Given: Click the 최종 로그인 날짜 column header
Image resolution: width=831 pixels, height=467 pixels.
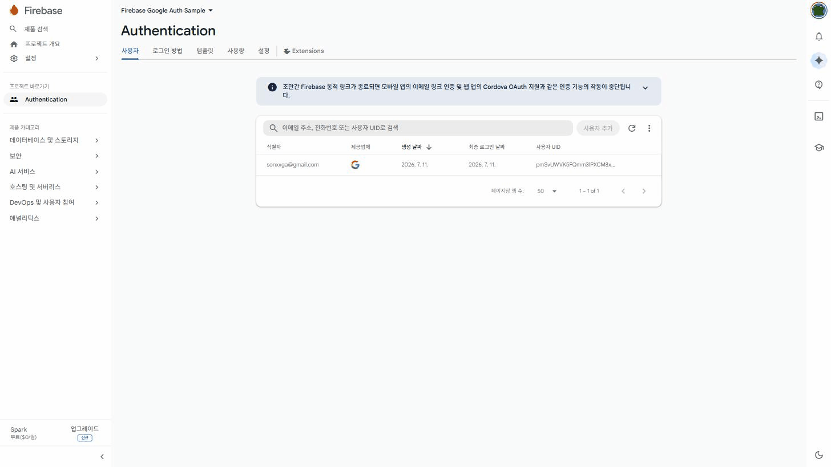Looking at the screenshot, I should [x=487, y=147].
